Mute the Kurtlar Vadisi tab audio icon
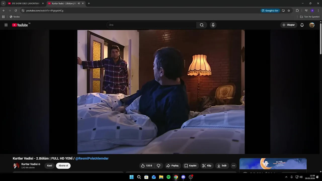Viewport: 322px width, 181px height. coord(79,4)
